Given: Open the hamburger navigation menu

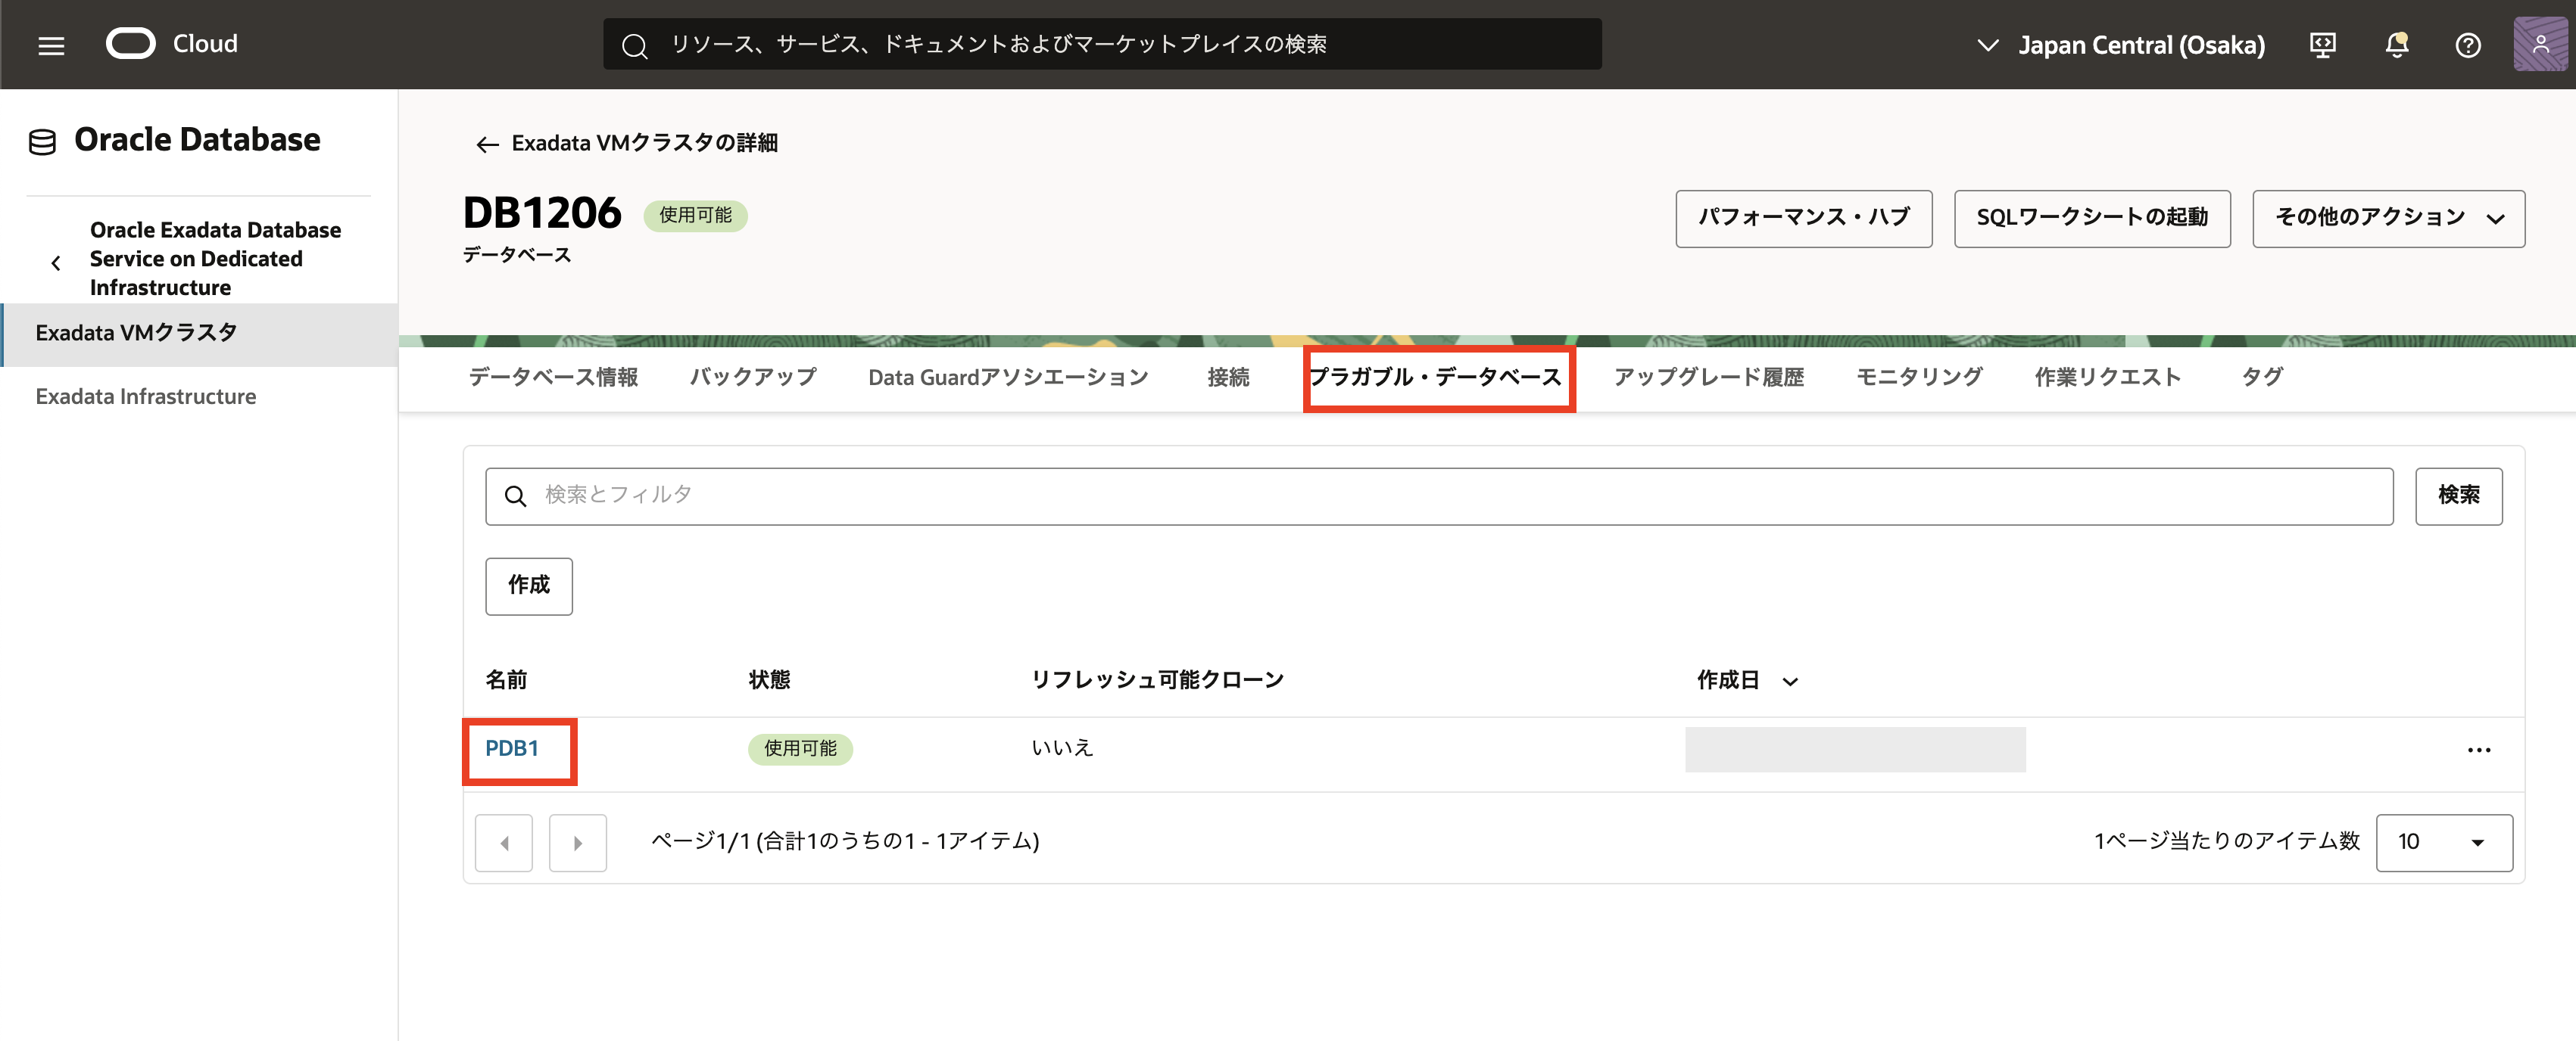Looking at the screenshot, I should pos(51,45).
